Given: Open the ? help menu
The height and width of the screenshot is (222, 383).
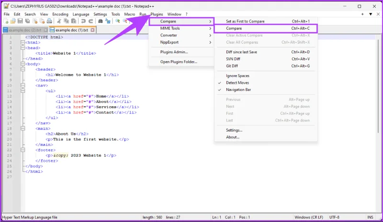Looking at the screenshot, I should (186, 14).
